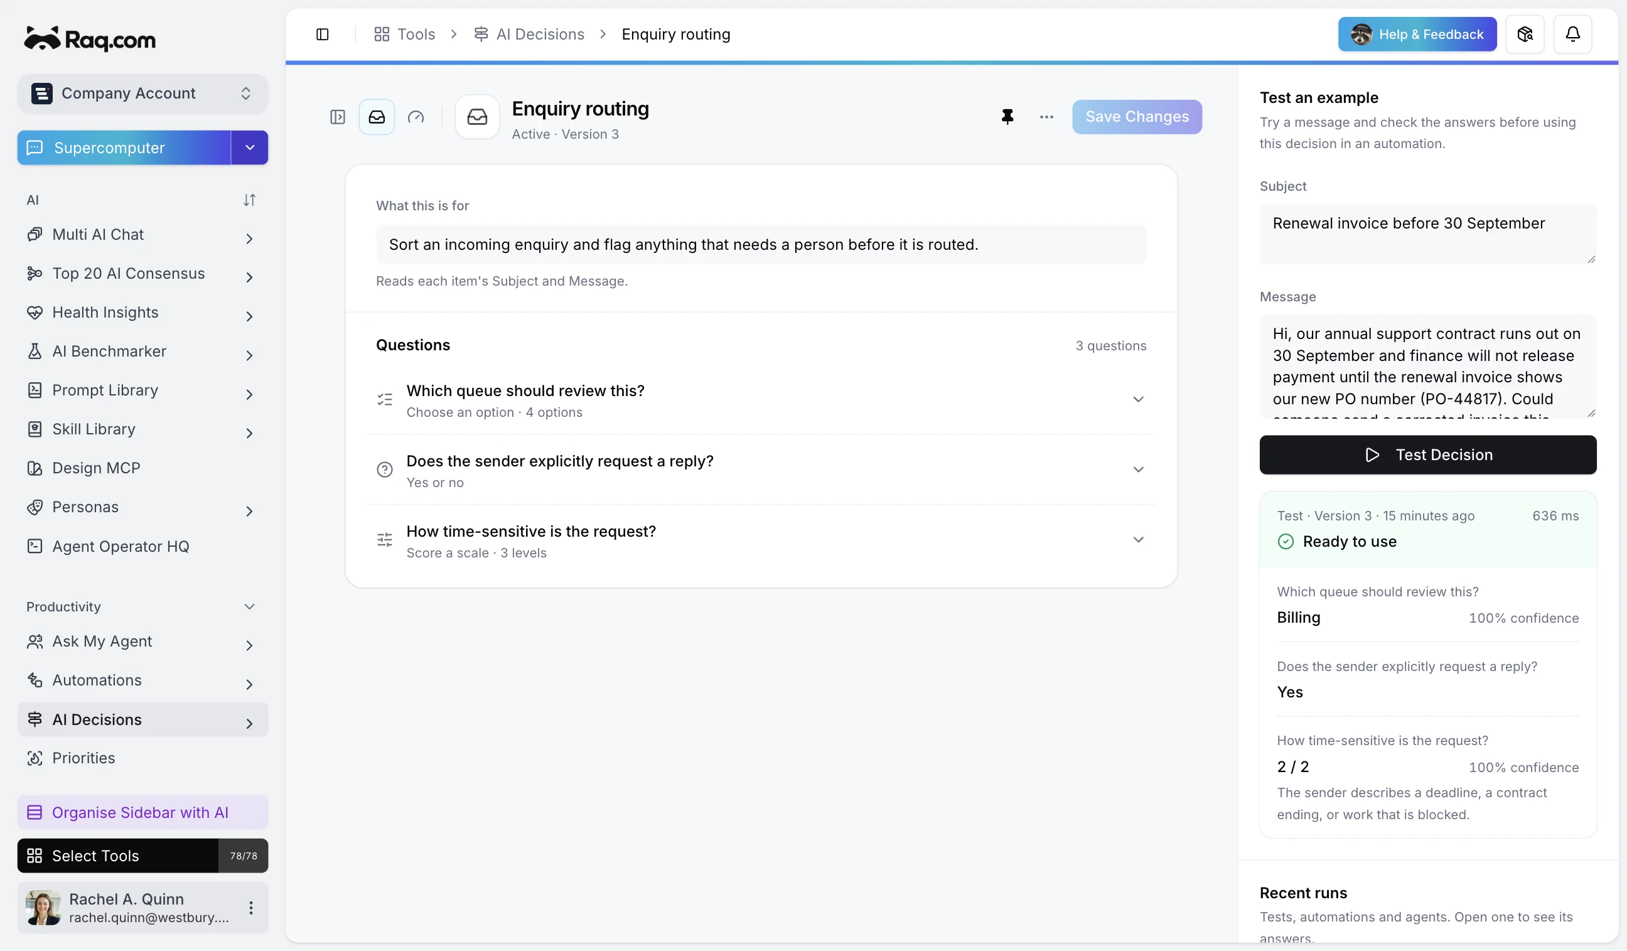Click the Save Changes button
Screen dimensions: 1627x951
tap(1137, 117)
